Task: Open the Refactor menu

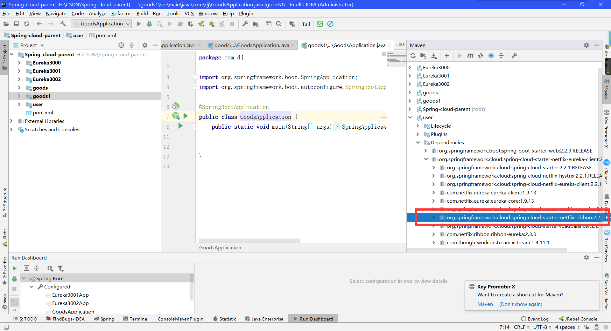Action: click(x=121, y=13)
